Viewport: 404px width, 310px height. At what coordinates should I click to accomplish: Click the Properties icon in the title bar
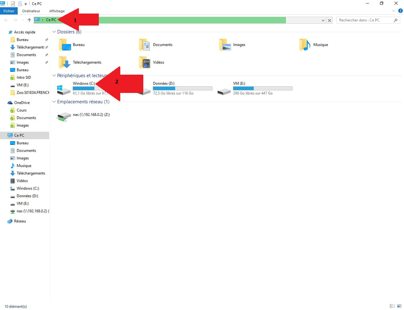(13, 3)
